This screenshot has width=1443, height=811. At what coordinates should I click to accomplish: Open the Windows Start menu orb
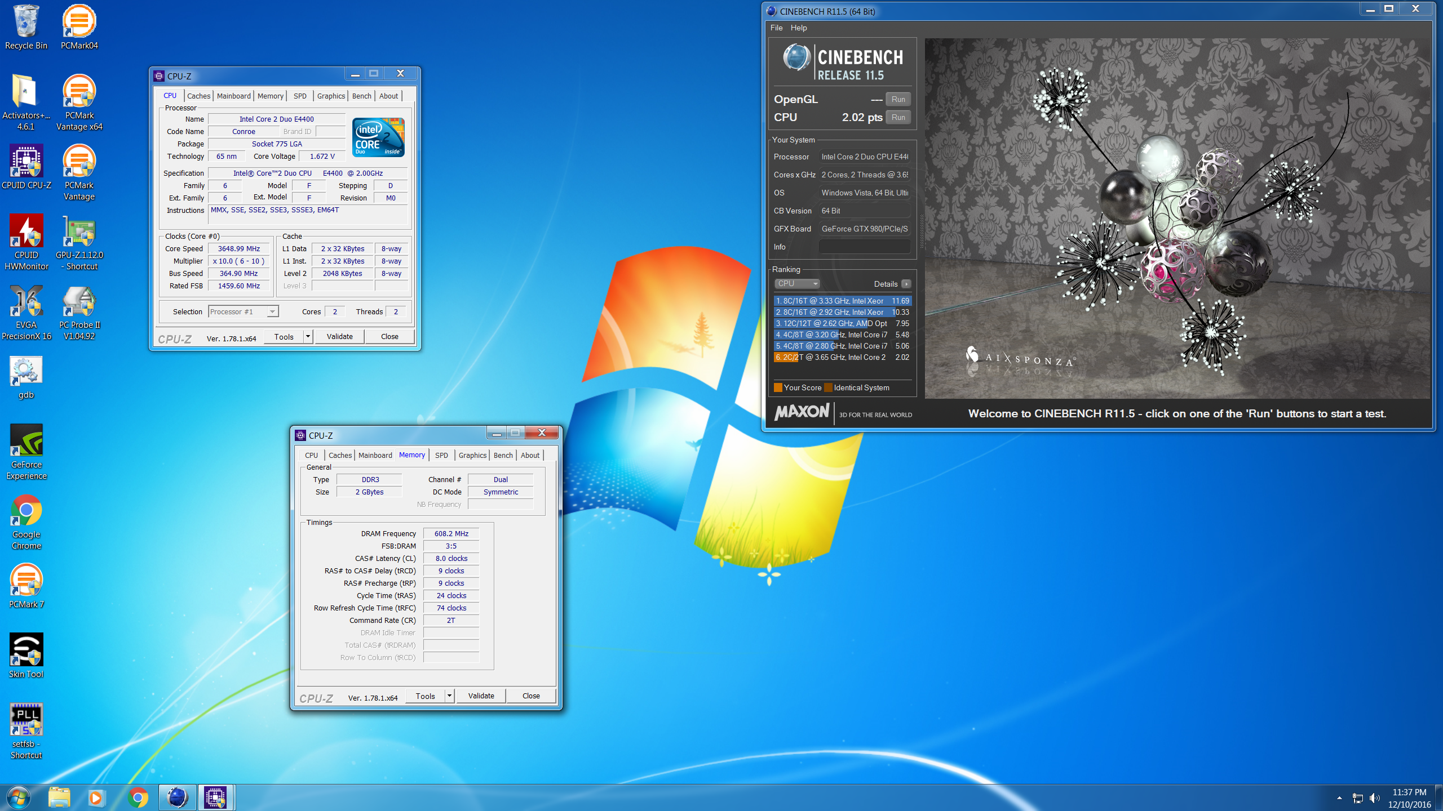pyautogui.click(x=18, y=797)
